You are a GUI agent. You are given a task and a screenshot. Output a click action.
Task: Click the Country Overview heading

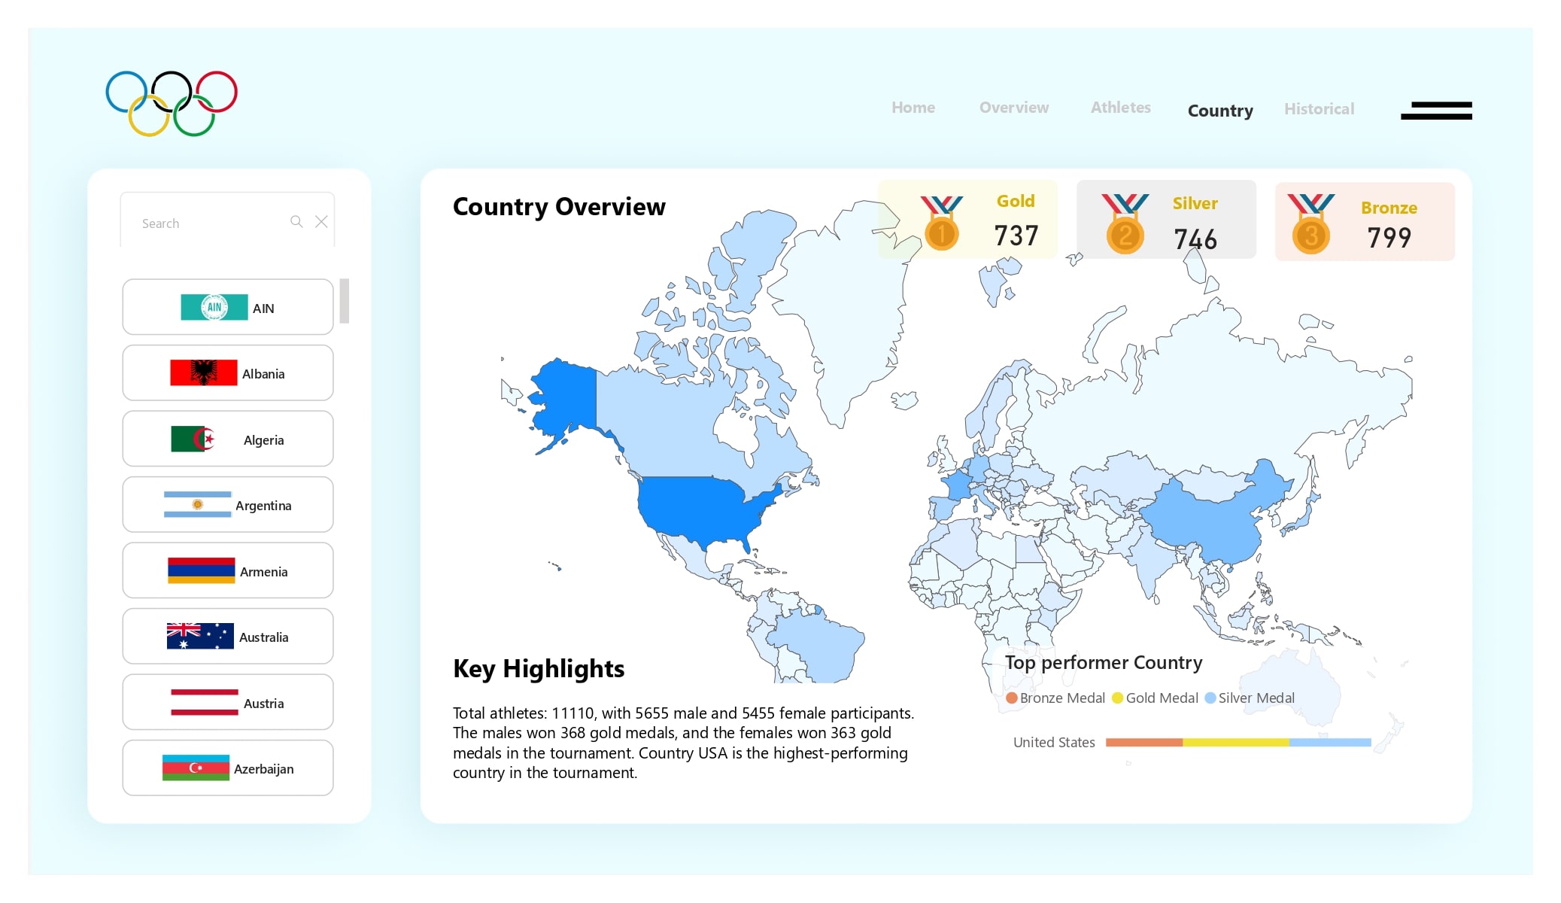(x=559, y=206)
